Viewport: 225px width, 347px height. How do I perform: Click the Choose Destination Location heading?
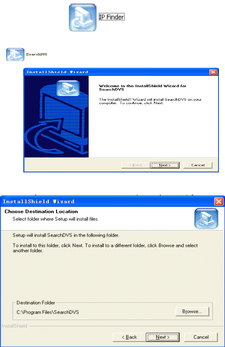[41, 211]
